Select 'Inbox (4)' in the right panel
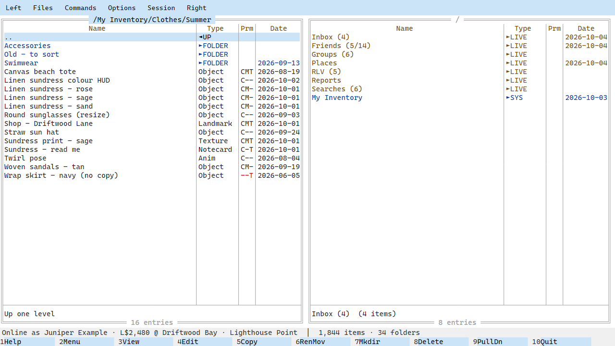This screenshot has width=615, height=346. click(x=459, y=37)
